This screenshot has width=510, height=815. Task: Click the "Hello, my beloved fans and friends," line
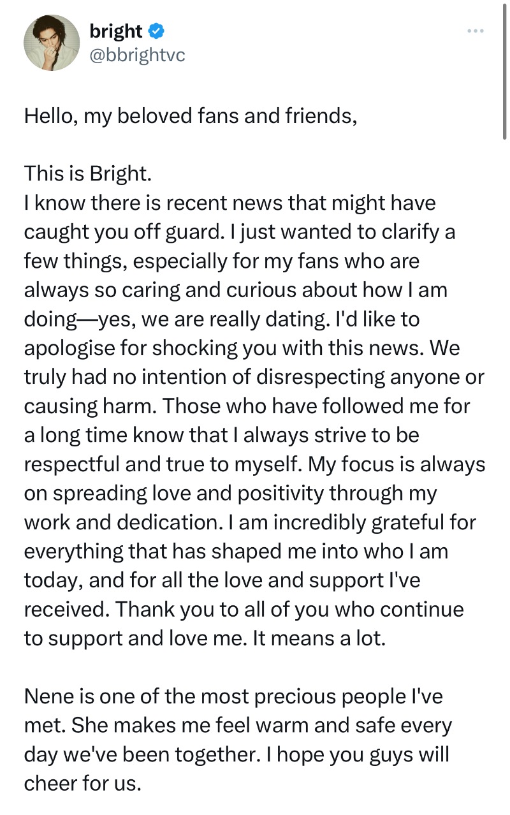coord(190,117)
